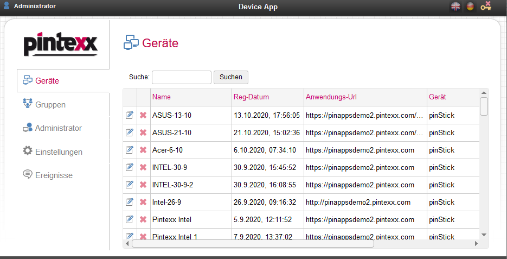Show the Ereignisse events page
Viewport: 507px width, 259px height.
54,175
